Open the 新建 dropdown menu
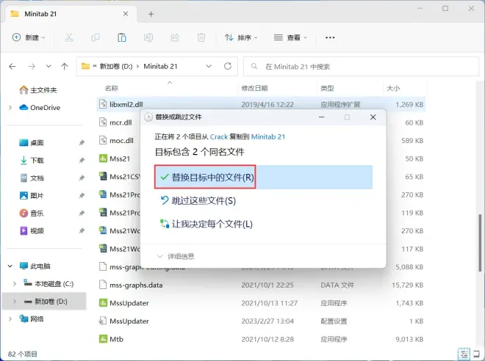This screenshot has width=485, height=361. click(x=29, y=37)
